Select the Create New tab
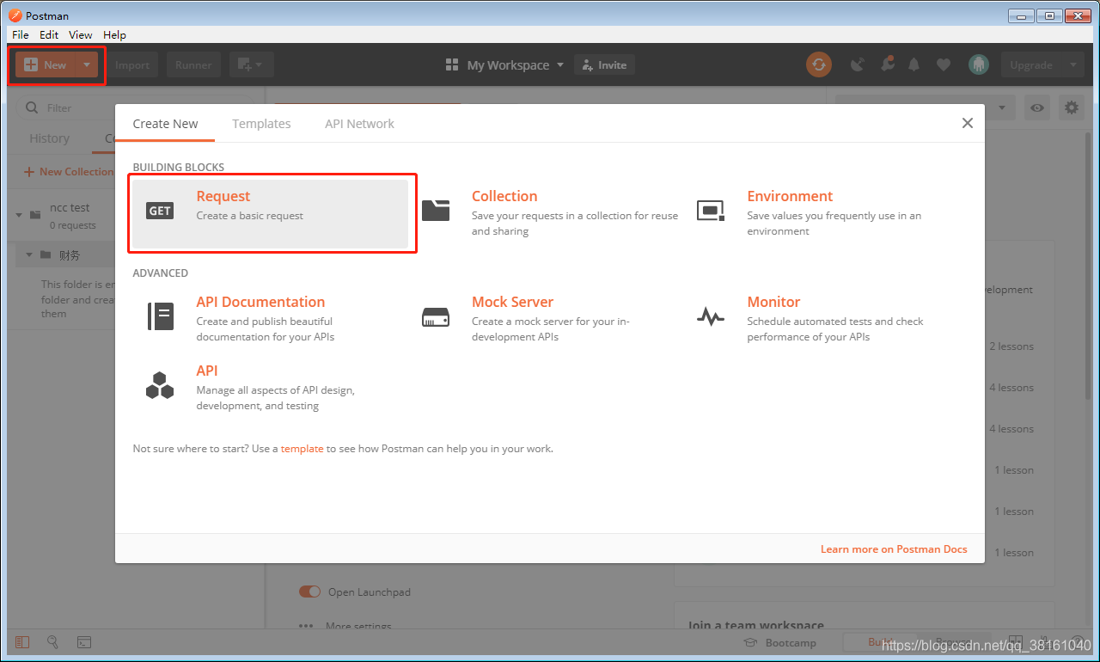This screenshot has height=662, width=1100. pyautogui.click(x=165, y=124)
